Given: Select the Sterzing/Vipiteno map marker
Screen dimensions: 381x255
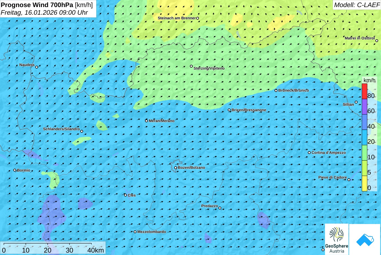Looking at the screenshot, I should 191,66.
